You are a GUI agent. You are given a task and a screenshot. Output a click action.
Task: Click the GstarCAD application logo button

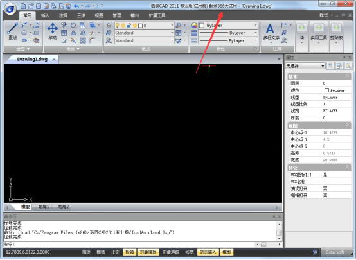click(10, 8)
